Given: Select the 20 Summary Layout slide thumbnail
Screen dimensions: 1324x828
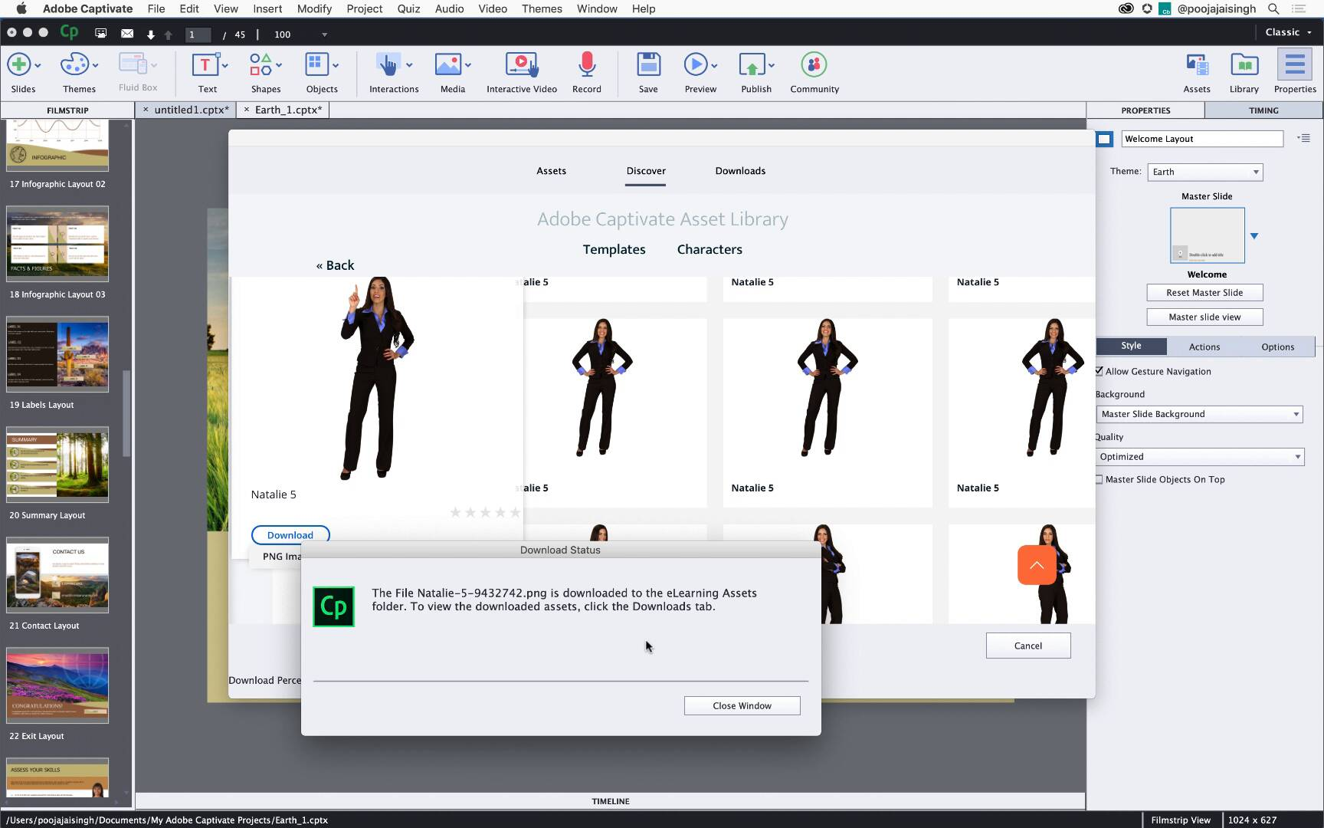Looking at the screenshot, I should pos(57,465).
